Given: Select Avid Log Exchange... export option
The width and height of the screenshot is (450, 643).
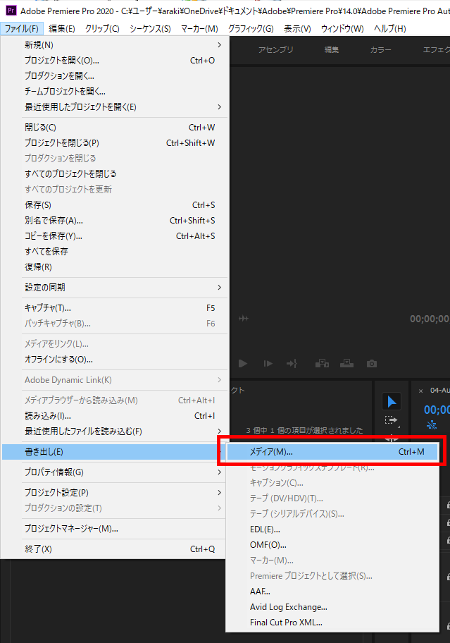Looking at the screenshot, I should click(x=332, y=607).
